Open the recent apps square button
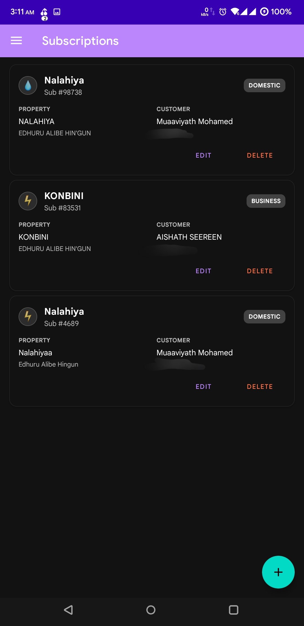Screen dimensions: 304x626 (x=233, y=610)
